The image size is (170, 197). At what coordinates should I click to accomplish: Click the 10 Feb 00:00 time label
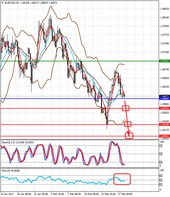pyautogui.click(x=91, y=194)
